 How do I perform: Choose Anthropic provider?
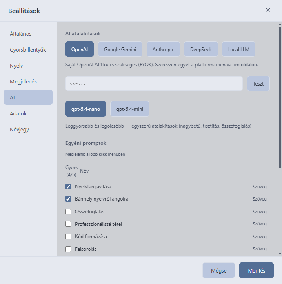(x=163, y=49)
